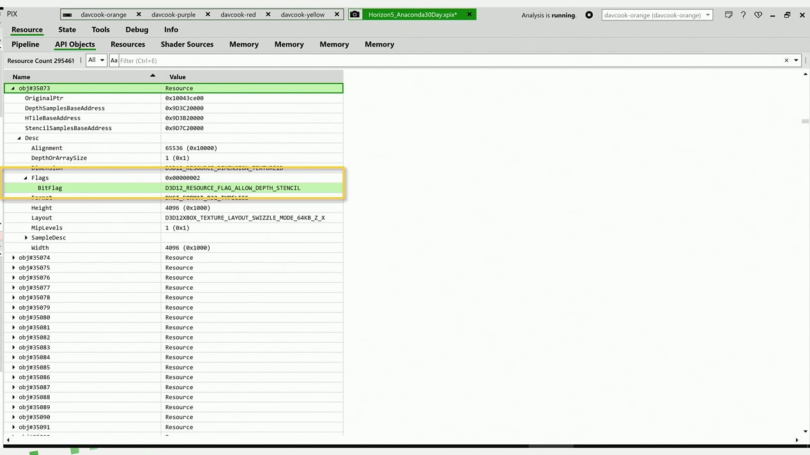Sort by the Name column header

click(x=83, y=77)
